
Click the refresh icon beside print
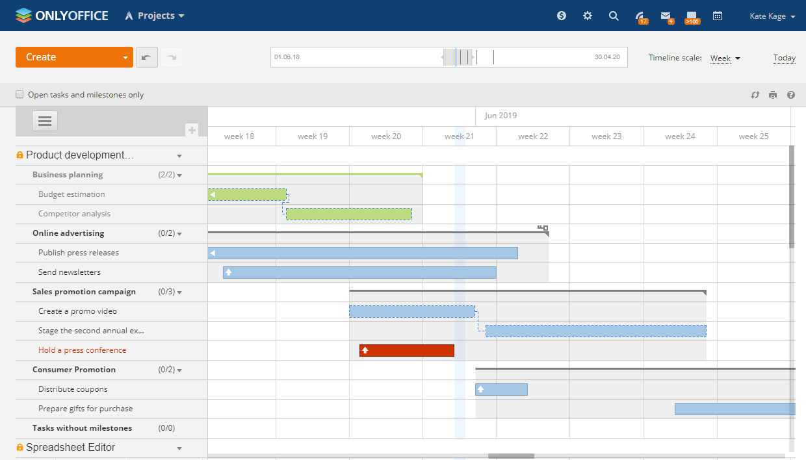click(x=755, y=95)
